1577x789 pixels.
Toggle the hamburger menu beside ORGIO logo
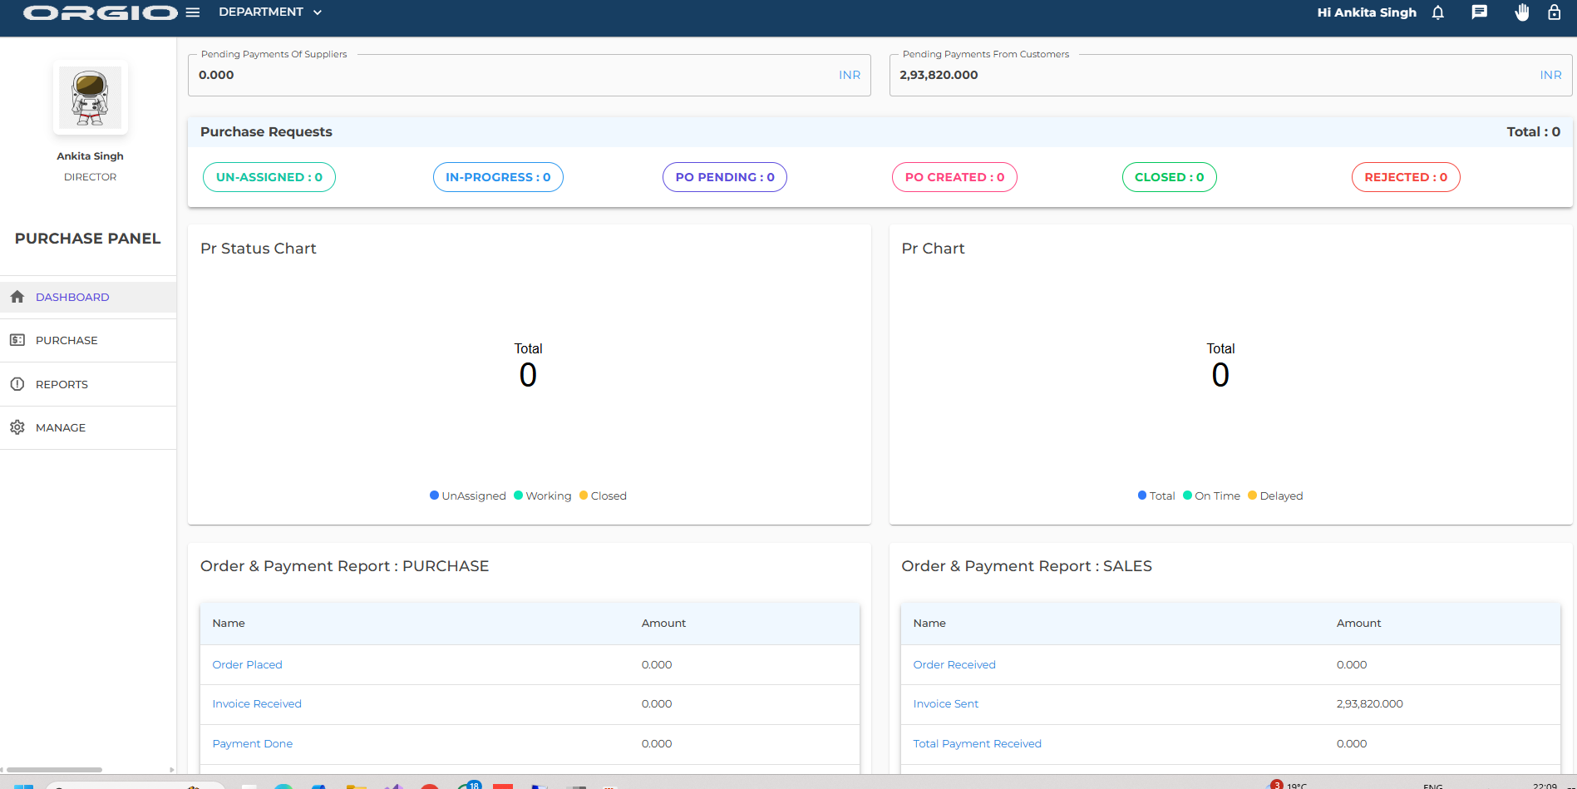tap(193, 12)
